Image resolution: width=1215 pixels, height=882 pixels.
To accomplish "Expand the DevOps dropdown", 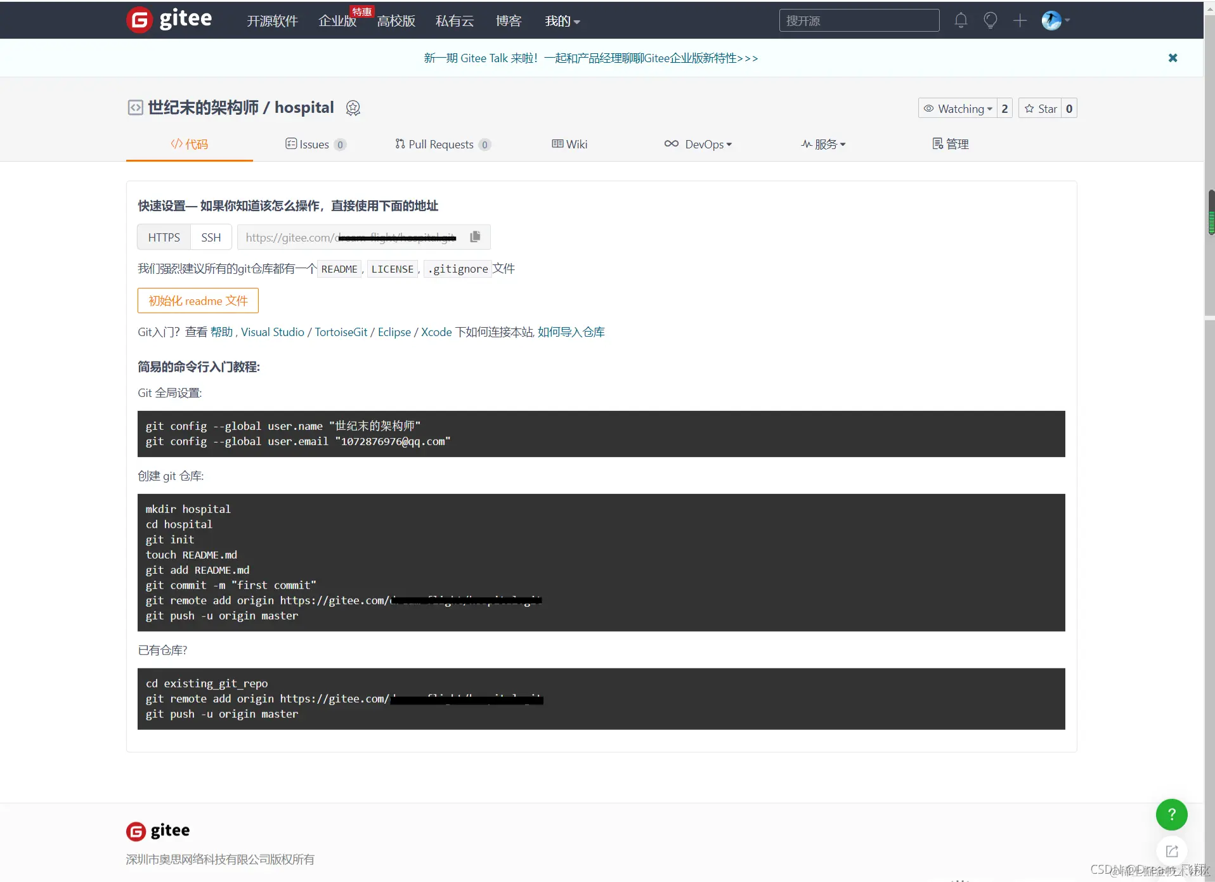I will (698, 144).
